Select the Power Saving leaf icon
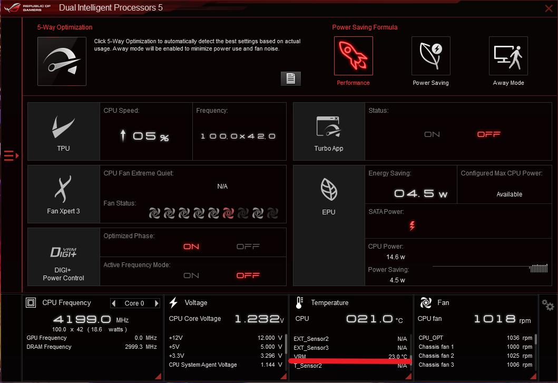This screenshot has width=558, height=383. (x=431, y=56)
